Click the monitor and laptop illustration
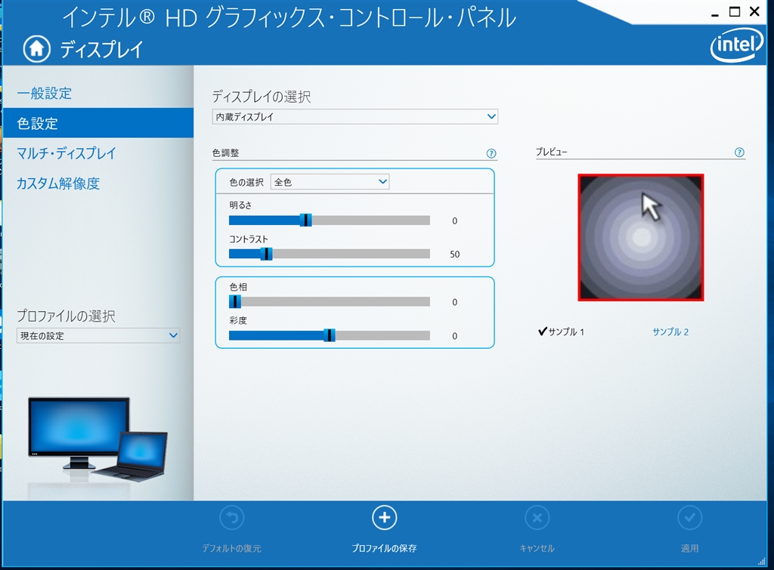 coord(98,439)
